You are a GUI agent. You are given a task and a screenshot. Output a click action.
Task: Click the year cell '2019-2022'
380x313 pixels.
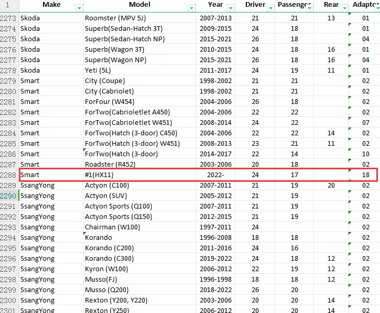tap(215, 258)
